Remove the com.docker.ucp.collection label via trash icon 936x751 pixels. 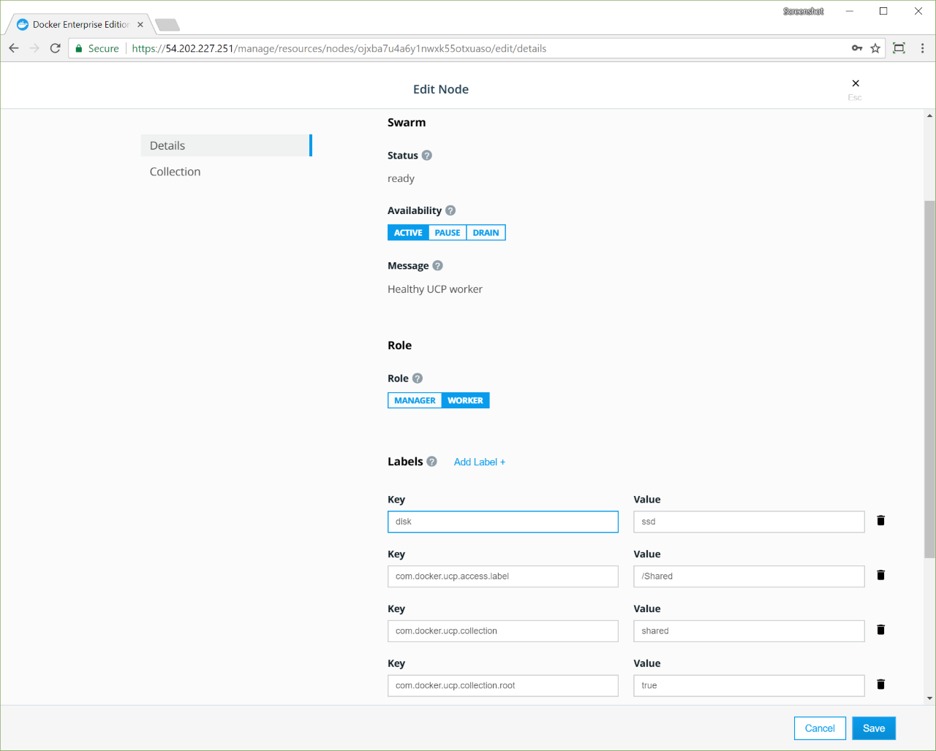[880, 630]
